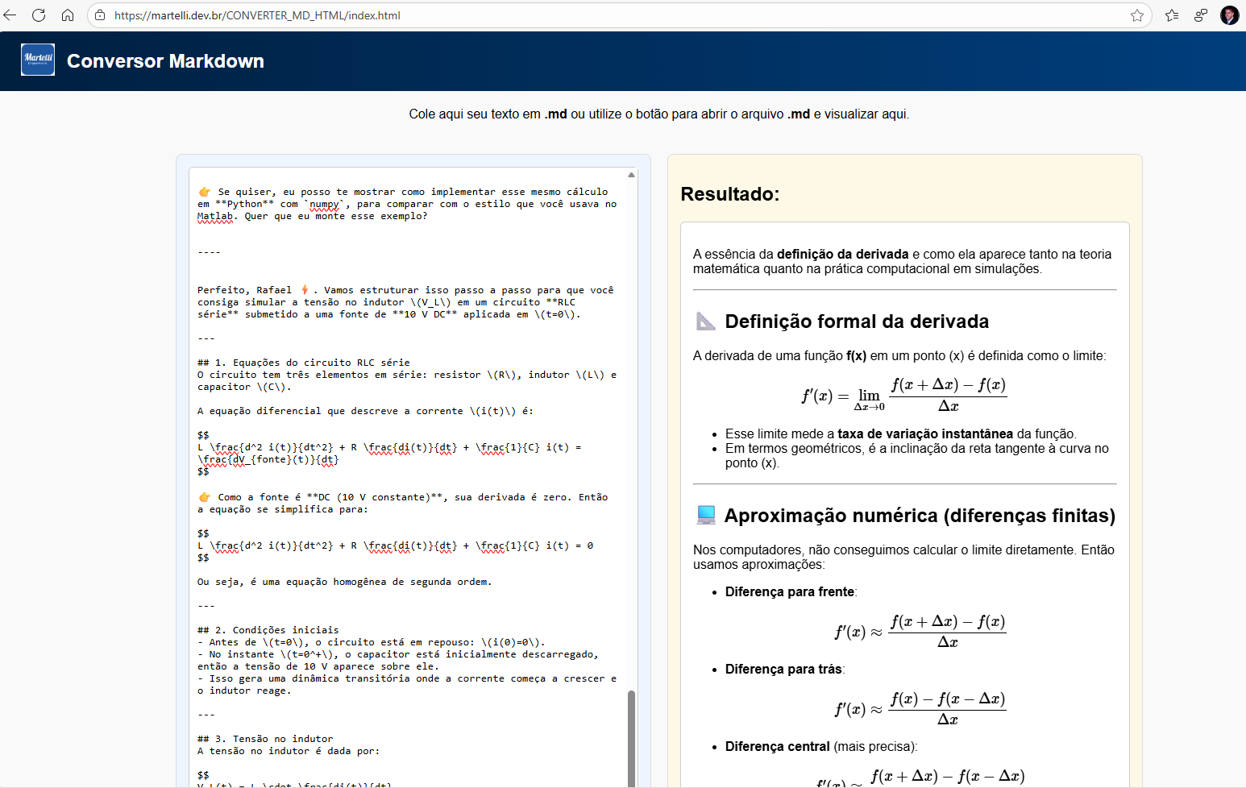This screenshot has height=788, width=1246.
Task: Click the address bar URL
Action: [257, 15]
